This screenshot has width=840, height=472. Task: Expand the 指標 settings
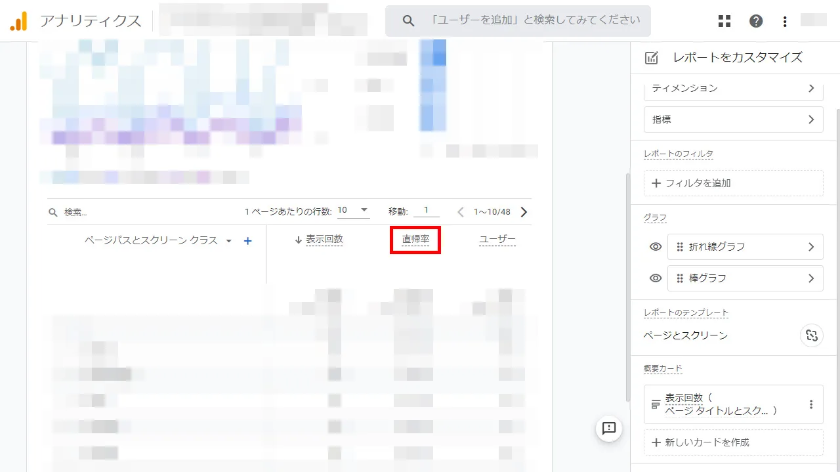point(733,119)
